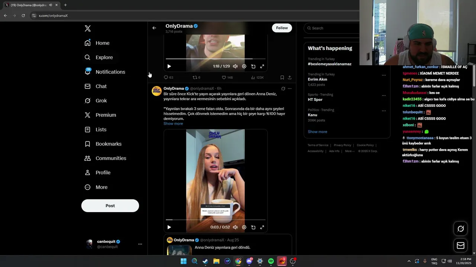Screen dimensions: 476x267
Task: Bookmark the upper video tweet
Action: pyautogui.click(x=282, y=78)
